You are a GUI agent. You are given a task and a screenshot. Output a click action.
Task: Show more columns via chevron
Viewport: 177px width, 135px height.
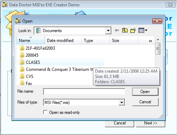point(150,41)
